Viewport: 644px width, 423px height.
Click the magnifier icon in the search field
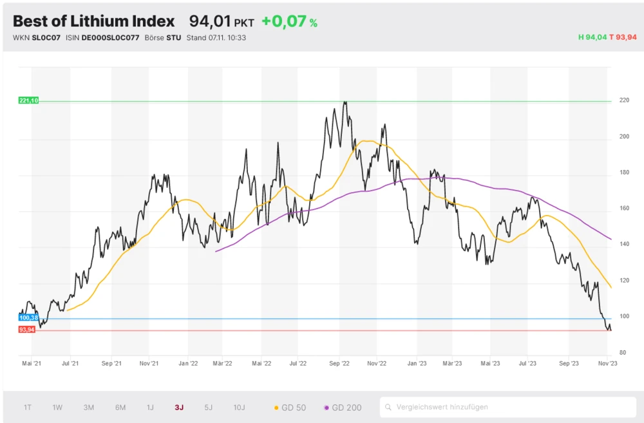tap(388, 407)
